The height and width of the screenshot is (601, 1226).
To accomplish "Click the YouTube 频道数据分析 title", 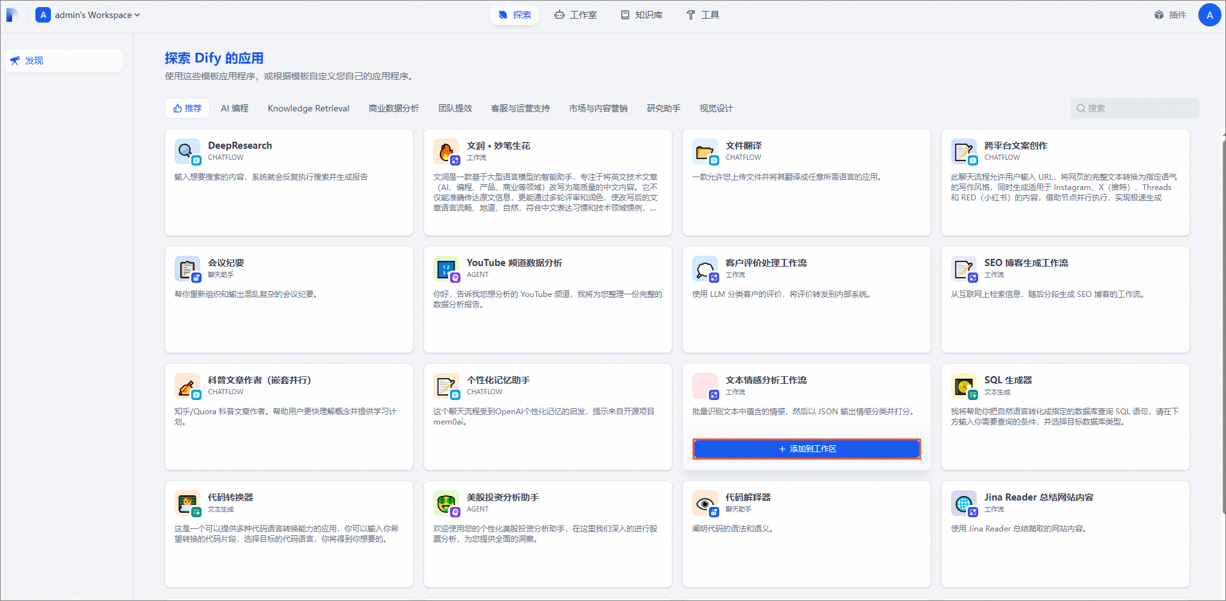I will point(514,263).
